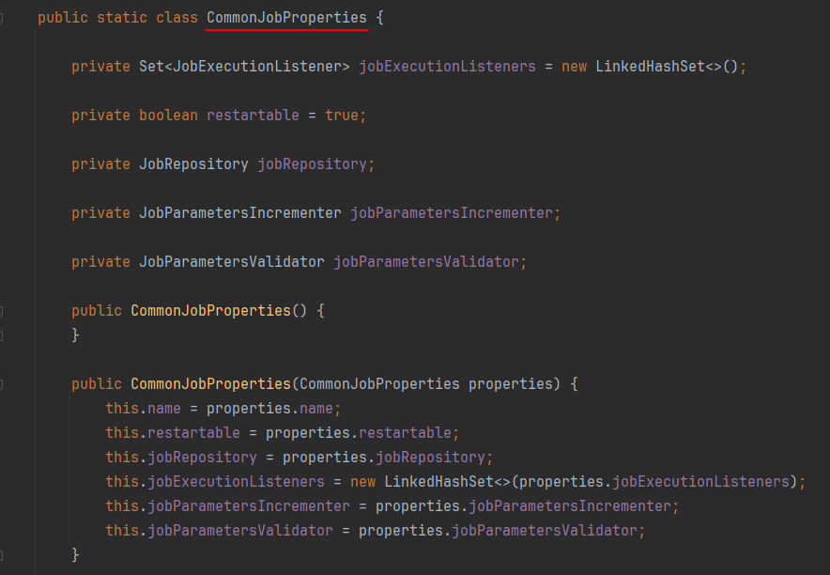Click the underlined CommonJobProperties class name
The image size is (830, 575).
286,18
